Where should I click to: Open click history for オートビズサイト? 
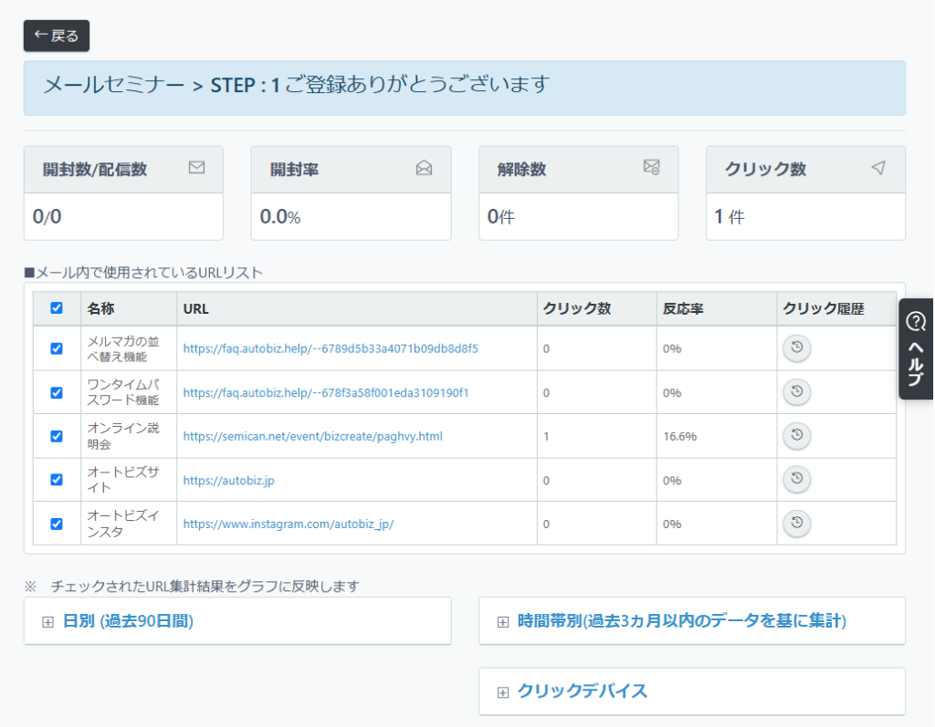click(x=796, y=479)
